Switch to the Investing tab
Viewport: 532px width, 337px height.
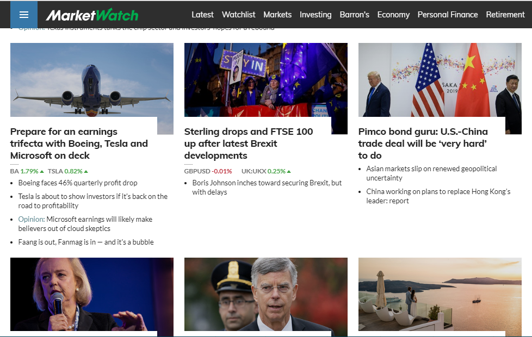[316, 15]
